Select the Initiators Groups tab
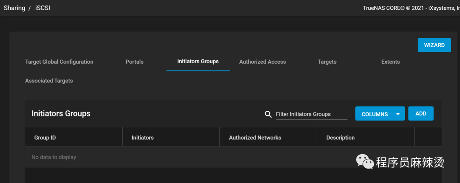 coord(198,62)
